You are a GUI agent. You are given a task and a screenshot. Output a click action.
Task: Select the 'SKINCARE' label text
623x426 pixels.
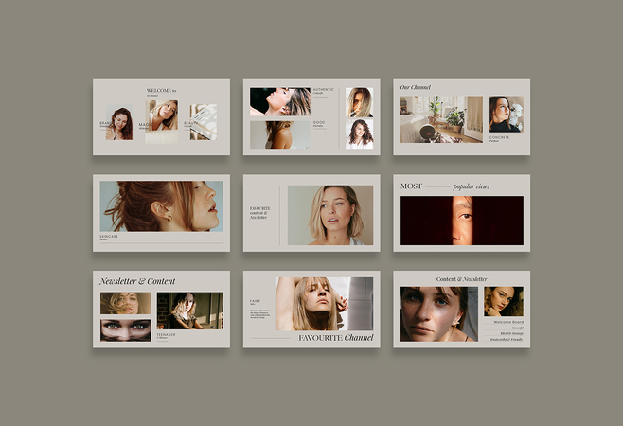click(110, 236)
